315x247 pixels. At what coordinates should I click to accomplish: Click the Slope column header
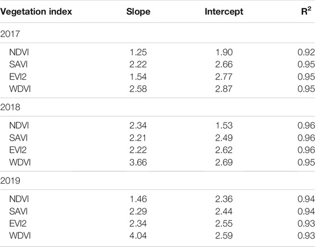[x=138, y=12]
